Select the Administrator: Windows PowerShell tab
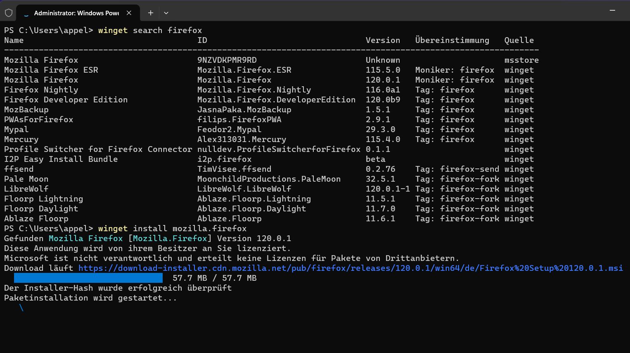Image resolution: width=630 pixels, height=353 pixels. point(76,13)
